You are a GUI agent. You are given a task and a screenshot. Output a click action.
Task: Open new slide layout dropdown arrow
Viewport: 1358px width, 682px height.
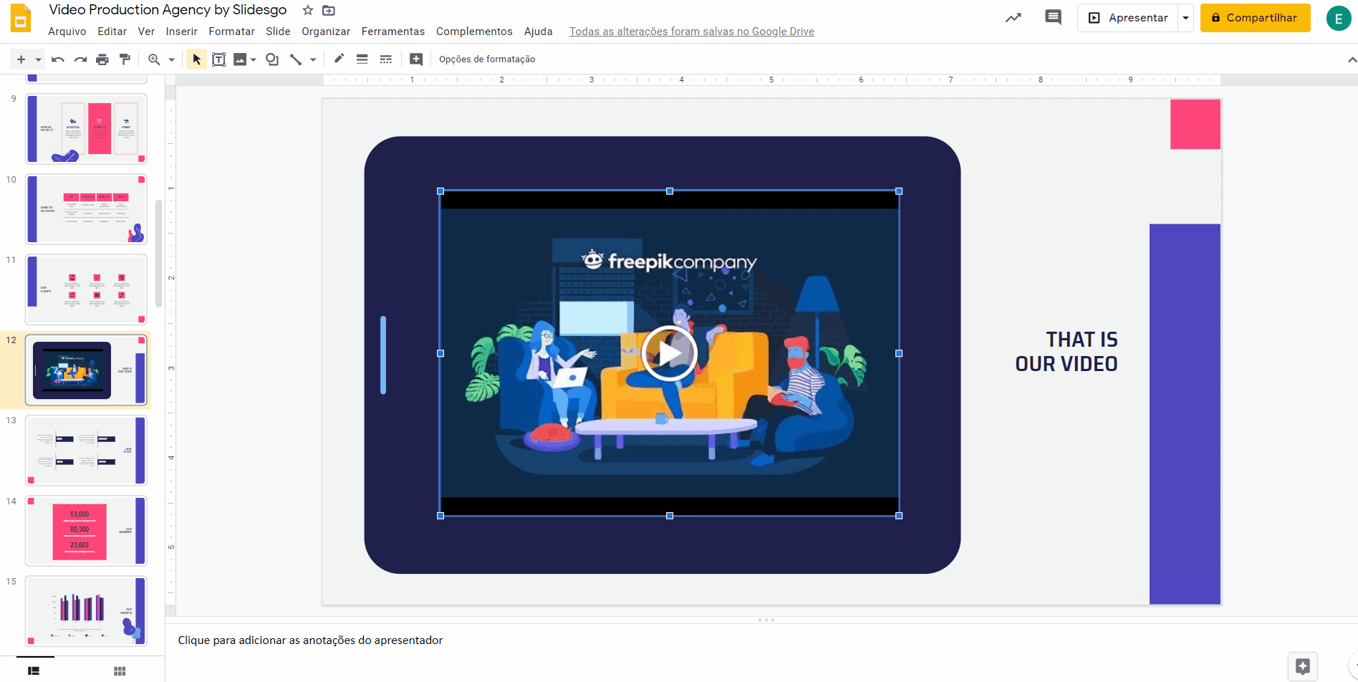(x=38, y=59)
